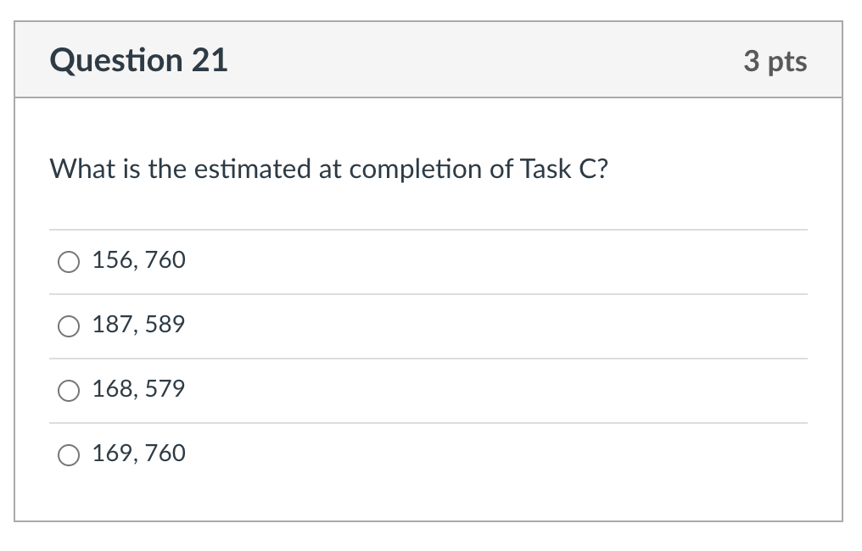The image size is (862, 551).
Task: Click the answer text 187, 589
Action: click(x=138, y=324)
